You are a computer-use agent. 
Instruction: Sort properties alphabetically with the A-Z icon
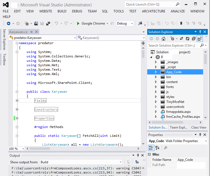(157, 148)
